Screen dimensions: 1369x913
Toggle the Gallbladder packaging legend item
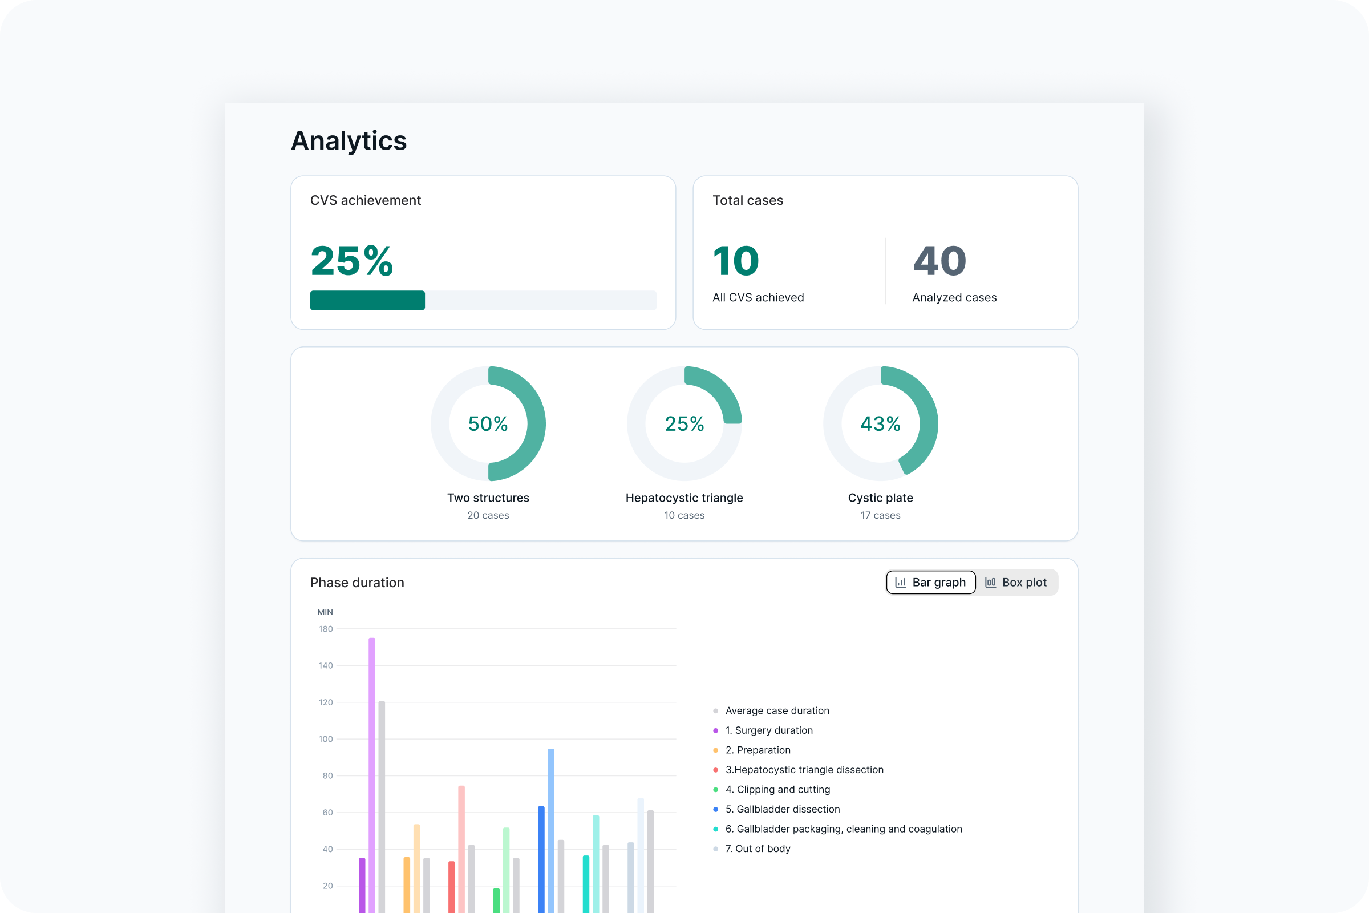point(844,829)
